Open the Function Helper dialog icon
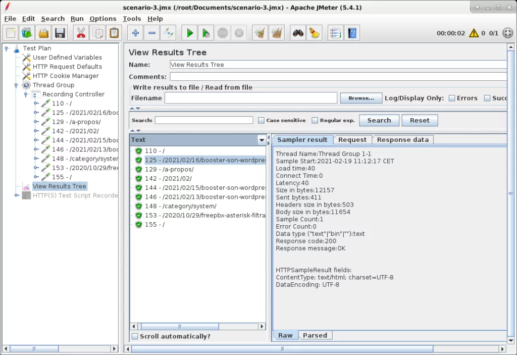 [x=335, y=33]
